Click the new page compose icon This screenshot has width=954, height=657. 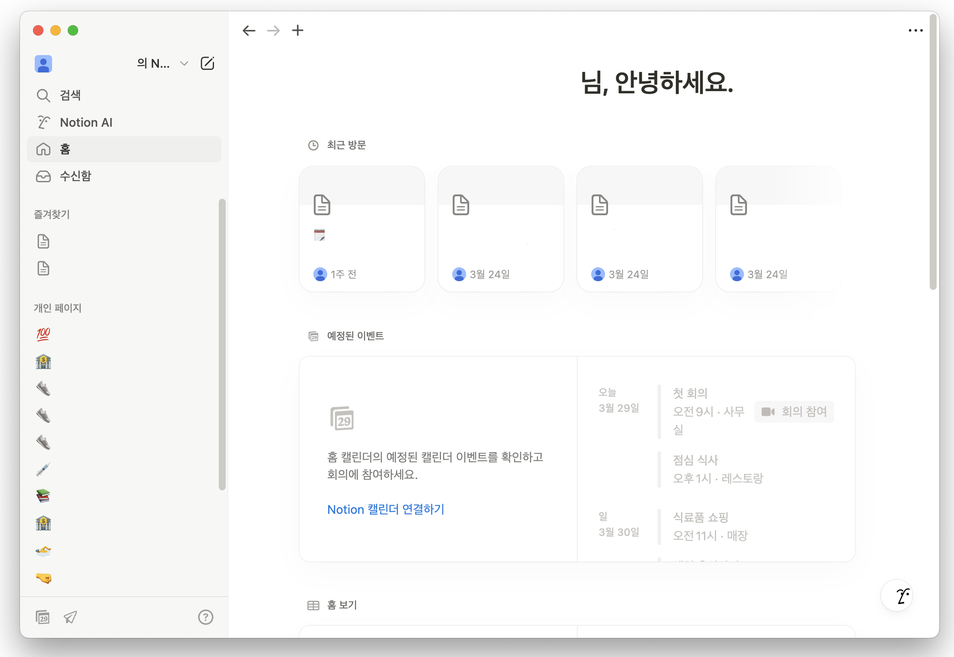pos(207,63)
